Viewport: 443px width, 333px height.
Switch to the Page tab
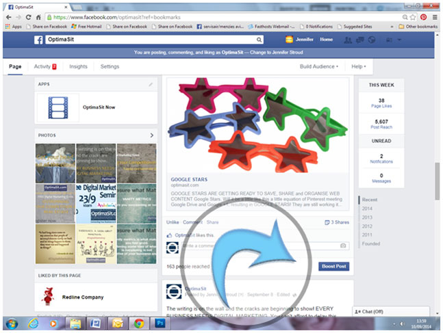(15, 66)
